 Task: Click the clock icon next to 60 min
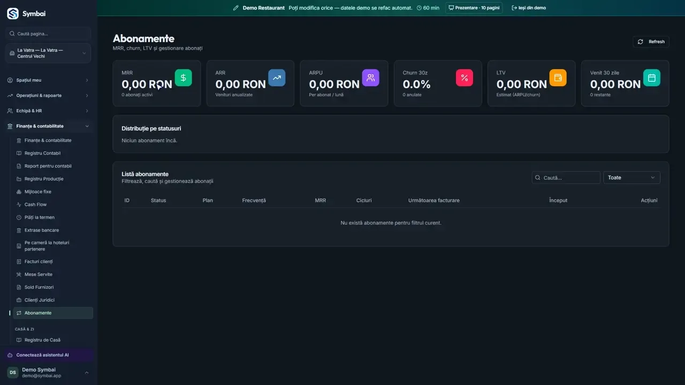click(419, 8)
